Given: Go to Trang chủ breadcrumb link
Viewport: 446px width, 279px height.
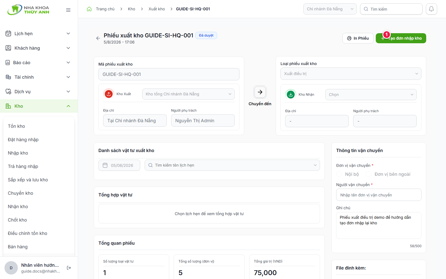Looking at the screenshot, I should pyautogui.click(x=105, y=9).
